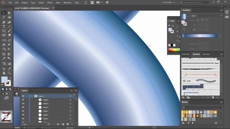Switch to the Symbols tab
The width and height of the screenshot is (230, 129).
click(x=206, y=54)
